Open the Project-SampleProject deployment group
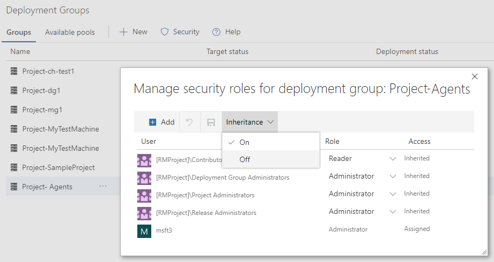Screen dimensions: 494x262 (x=58, y=167)
